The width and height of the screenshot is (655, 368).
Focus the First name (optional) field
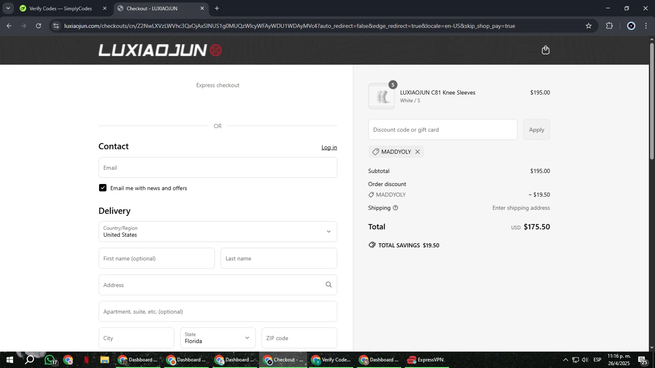point(157,258)
